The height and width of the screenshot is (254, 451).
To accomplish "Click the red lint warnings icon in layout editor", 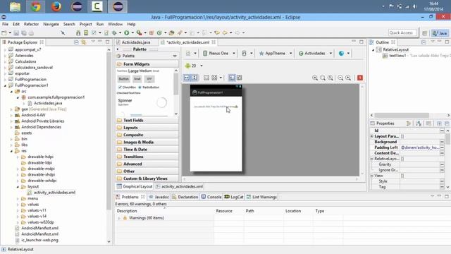I will [360, 78].
